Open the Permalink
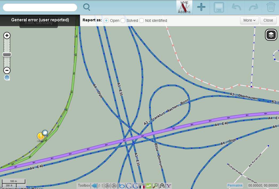The height and width of the screenshot is (189, 279). (x=235, y=185)
